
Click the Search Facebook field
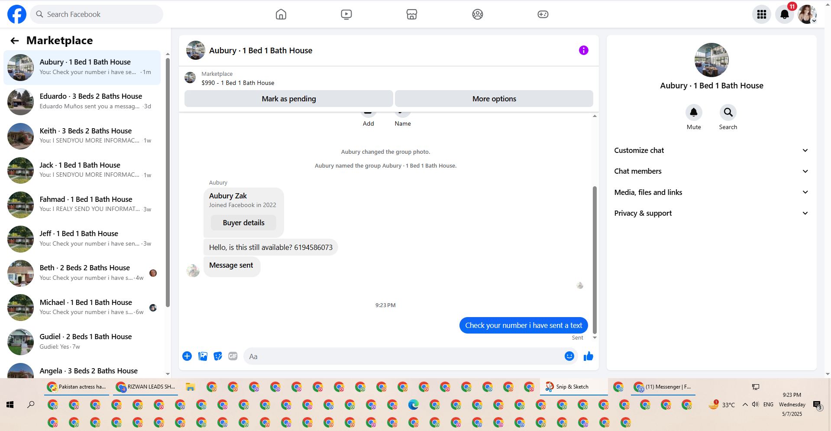click(97, 14)
